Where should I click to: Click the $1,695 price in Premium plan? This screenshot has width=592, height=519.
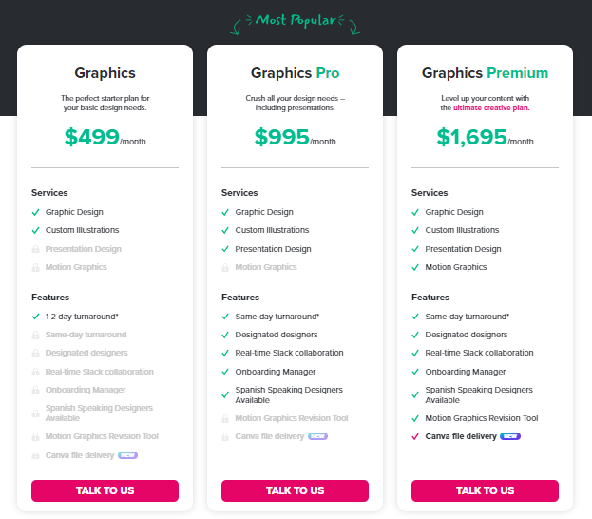point(471,137)
